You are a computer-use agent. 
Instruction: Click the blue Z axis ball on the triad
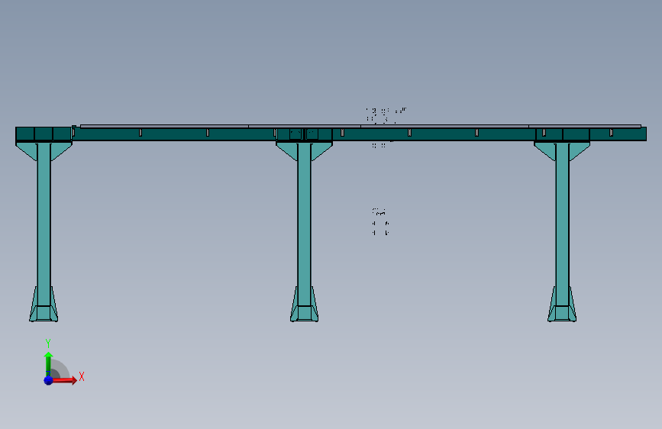pos(49,380)
